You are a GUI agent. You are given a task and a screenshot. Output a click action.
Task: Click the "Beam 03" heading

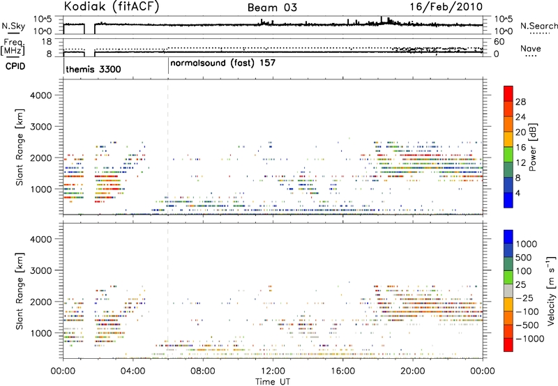click(x=272, y=8)
